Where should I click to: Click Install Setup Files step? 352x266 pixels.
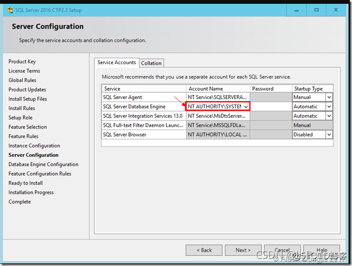coord(28,99)
